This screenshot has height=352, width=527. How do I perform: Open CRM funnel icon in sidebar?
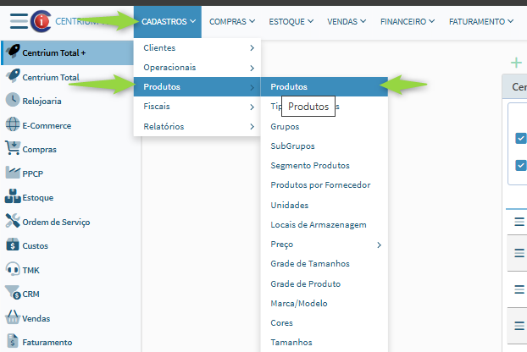(14, 294)
